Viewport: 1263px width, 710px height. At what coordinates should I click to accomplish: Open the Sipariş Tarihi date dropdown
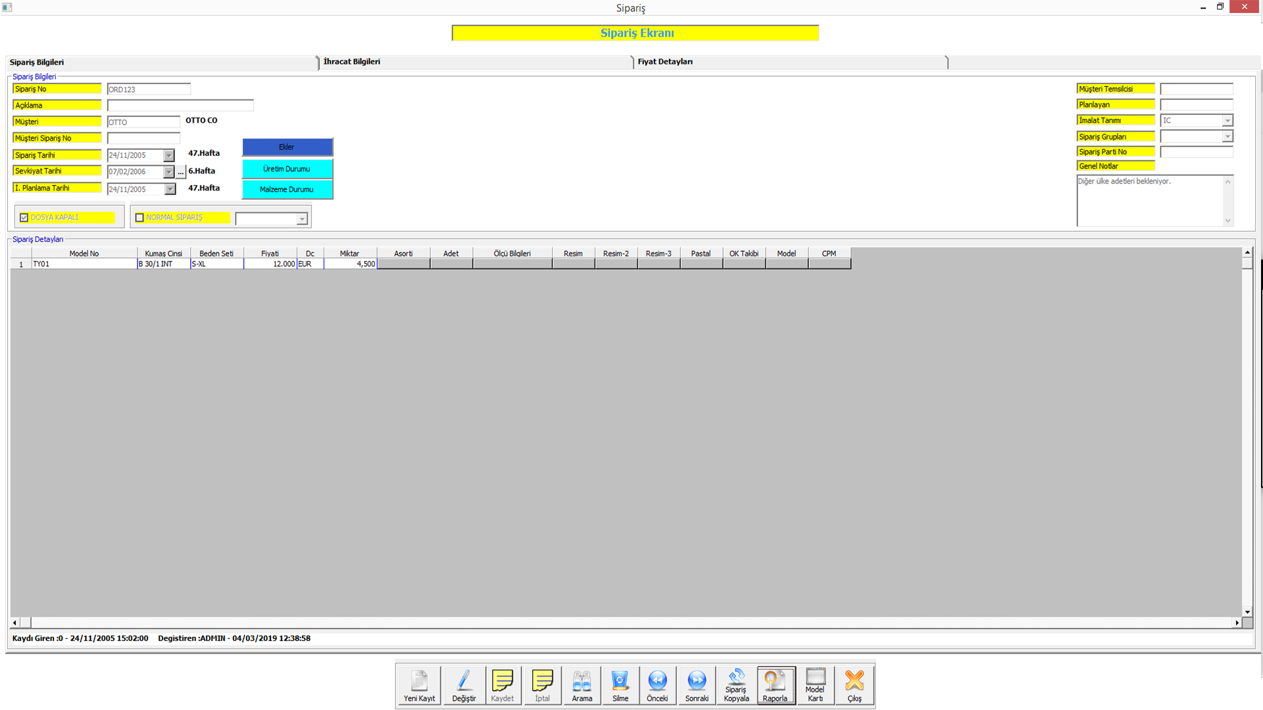169,156
